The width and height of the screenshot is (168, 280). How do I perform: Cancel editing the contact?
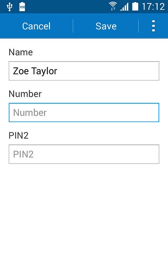pyautogui.click(x=36, y=26)
